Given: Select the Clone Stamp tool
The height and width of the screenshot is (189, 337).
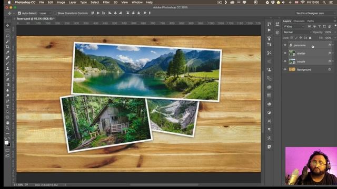Looking at the screenshot, I should [x=7, y=69].
